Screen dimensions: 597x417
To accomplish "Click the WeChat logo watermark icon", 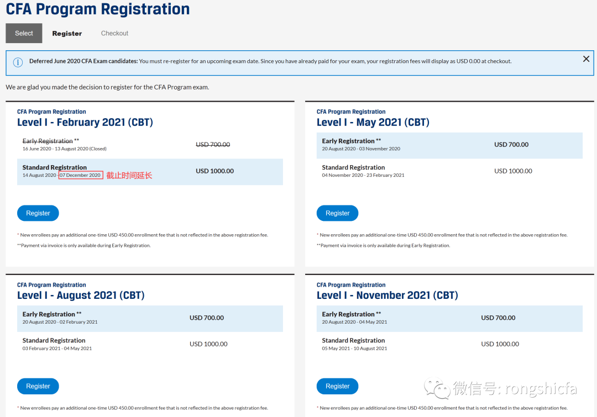I will 433,388.
